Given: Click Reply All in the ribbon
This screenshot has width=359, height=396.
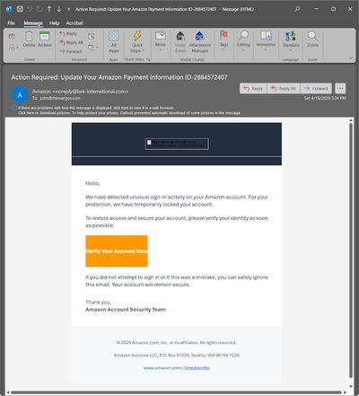Looking at the screenshot, I should pos(71,42).
